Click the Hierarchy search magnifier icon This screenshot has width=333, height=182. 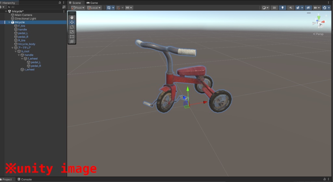(9, 7)
